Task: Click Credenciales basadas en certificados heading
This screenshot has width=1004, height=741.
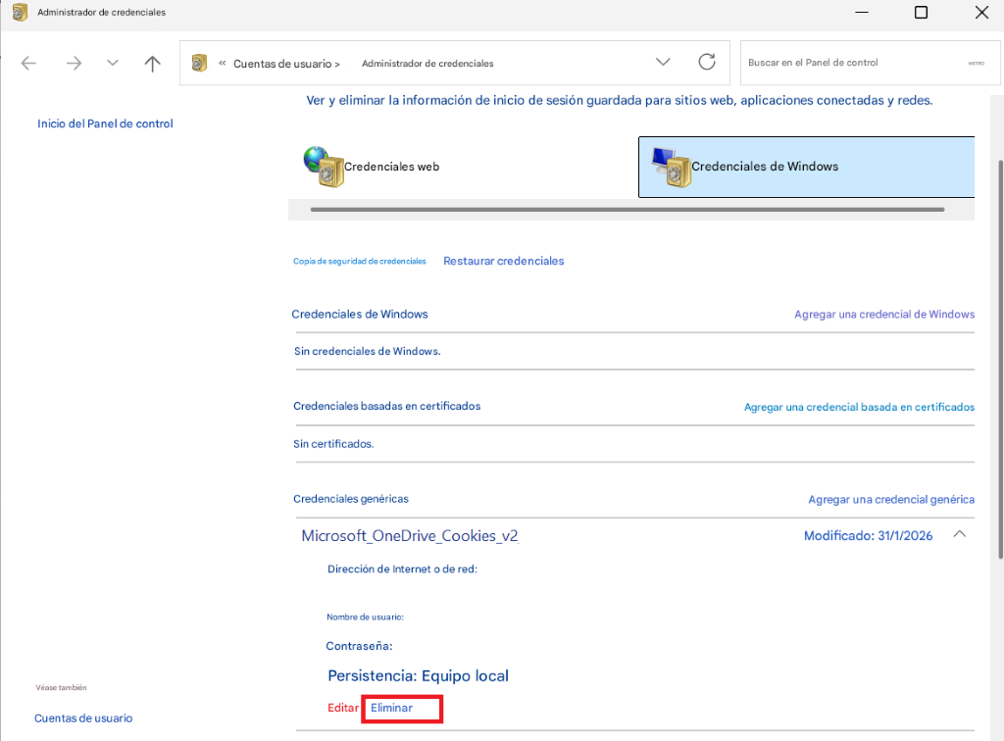Action: point(386,406)
